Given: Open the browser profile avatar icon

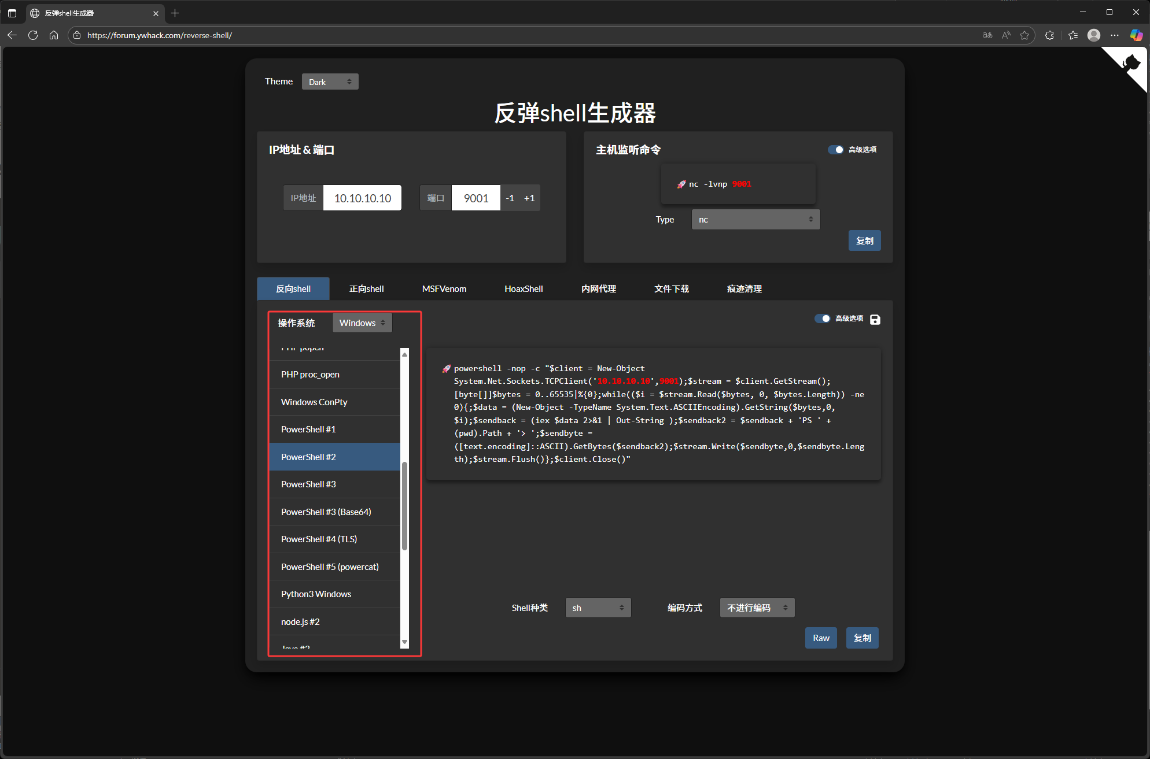Looking at the screenshot, I should point(1093,35).
